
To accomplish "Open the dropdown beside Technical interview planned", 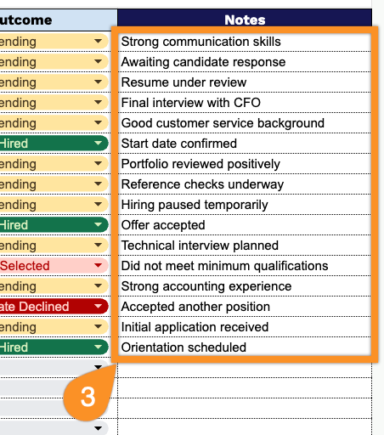I will [x=98, y=246].
